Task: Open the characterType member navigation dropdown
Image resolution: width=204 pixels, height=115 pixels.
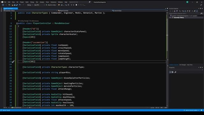Action: pos(139,11)
